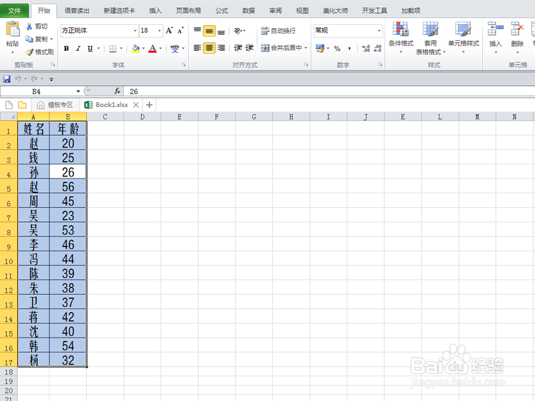Click decrease decimal icon
This screenshot has width=535, height=401.
377,48
